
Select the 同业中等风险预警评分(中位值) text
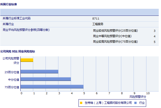[x=112, y=36]
